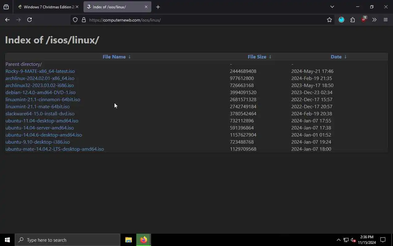This screenshot has width=393, height=246.
Task: Open archlinux32-2023.03.02-i686.iso link
Action: click(40, 85)
